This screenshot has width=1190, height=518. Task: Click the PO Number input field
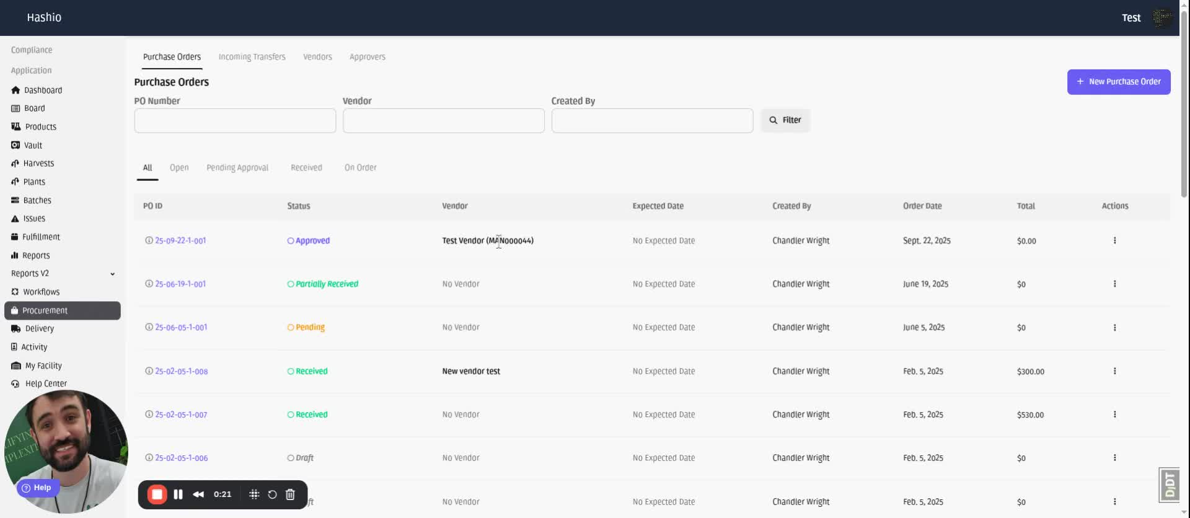[x=235, y=121]
